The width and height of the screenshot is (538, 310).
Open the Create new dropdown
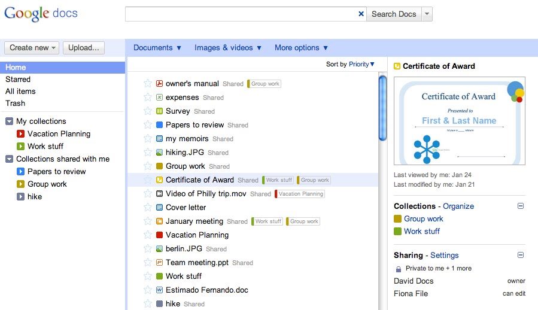point(32,48)
